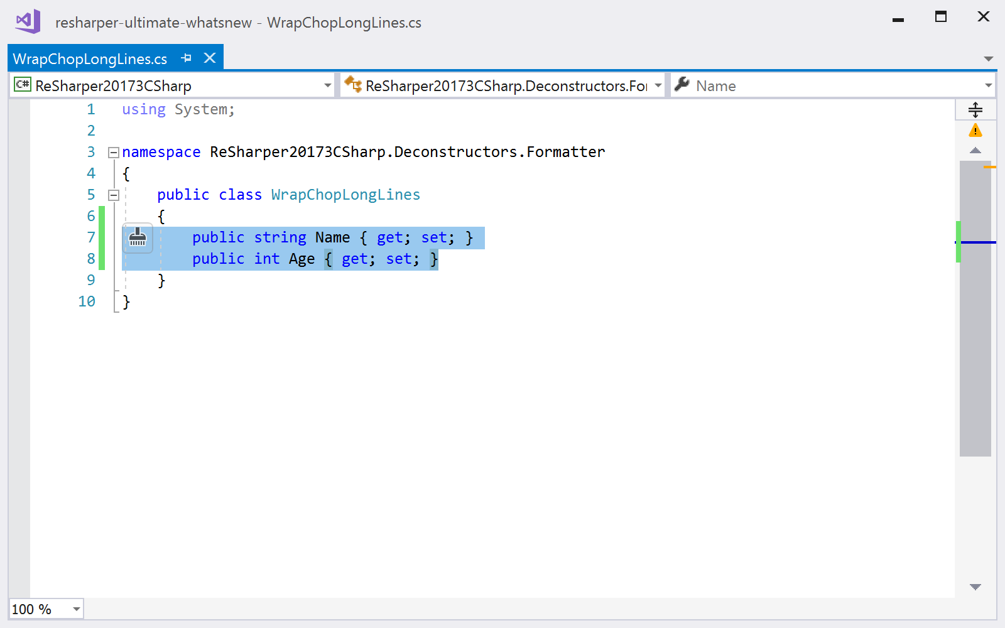
Task: Click the 'int' keyword on line 8
Action: tap(267, 259)
